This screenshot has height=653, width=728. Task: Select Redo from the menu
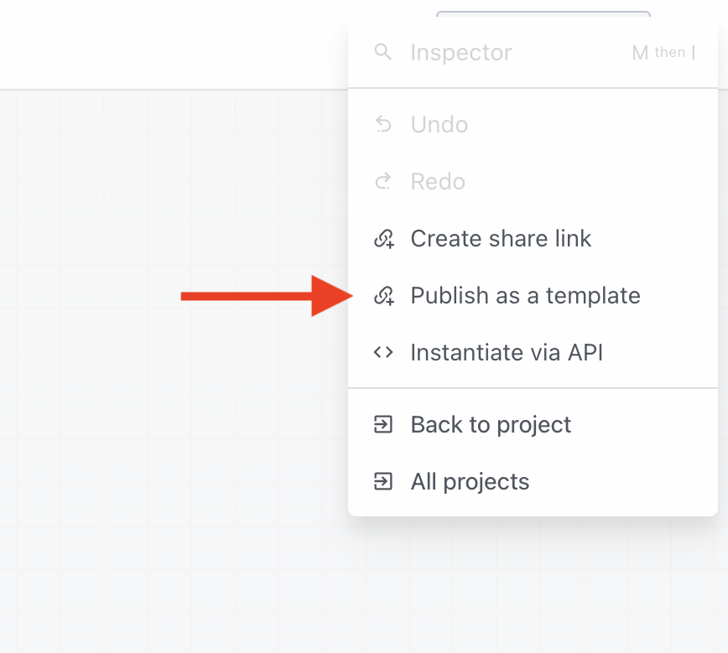coord(438,181)
